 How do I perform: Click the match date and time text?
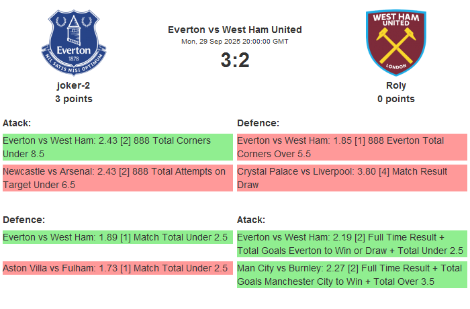(235, 42)
